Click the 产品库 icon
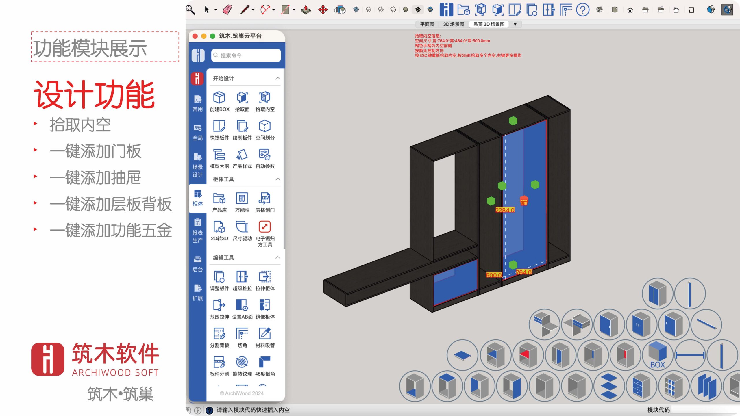 (x=219, y=199)
